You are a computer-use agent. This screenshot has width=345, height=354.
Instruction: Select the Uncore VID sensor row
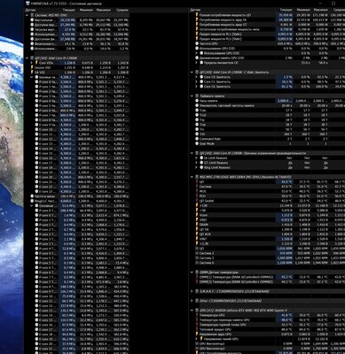(77, 67)
